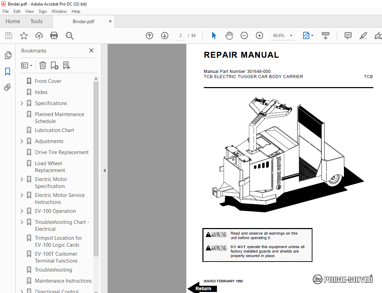
Task: Expand the Specifications bookmark
Action: click(x=22, y=103)
